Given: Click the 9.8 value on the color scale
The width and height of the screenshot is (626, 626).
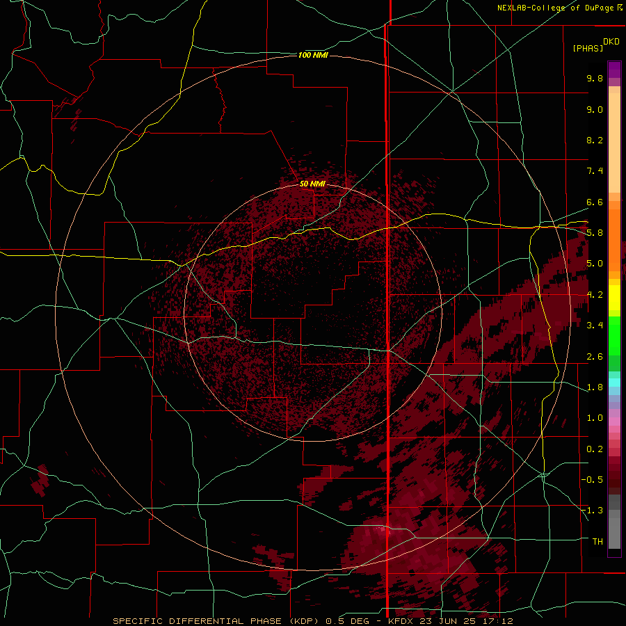Looking at the screenshot, I should (x=595, y=78).
